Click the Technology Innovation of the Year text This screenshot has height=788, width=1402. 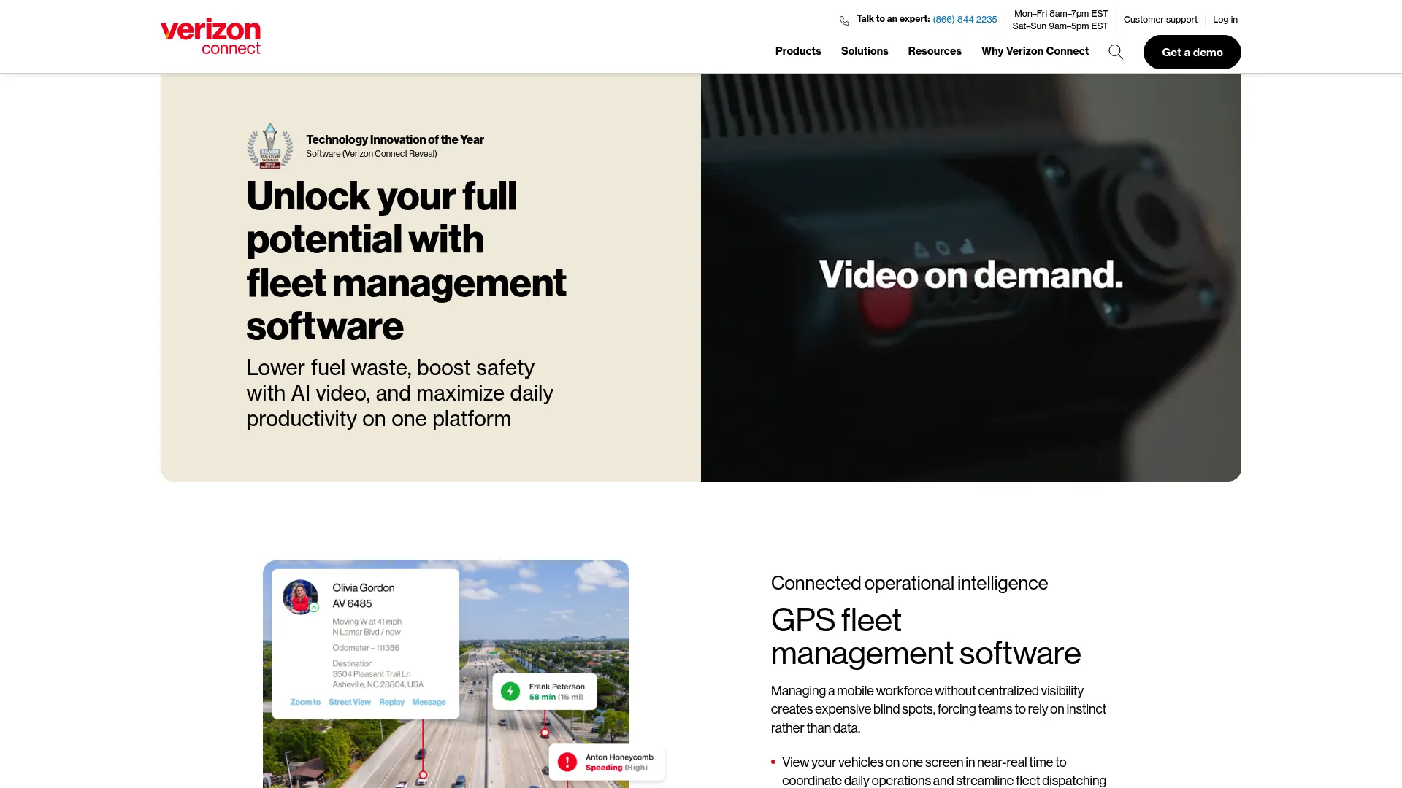(x=395, y=139)
